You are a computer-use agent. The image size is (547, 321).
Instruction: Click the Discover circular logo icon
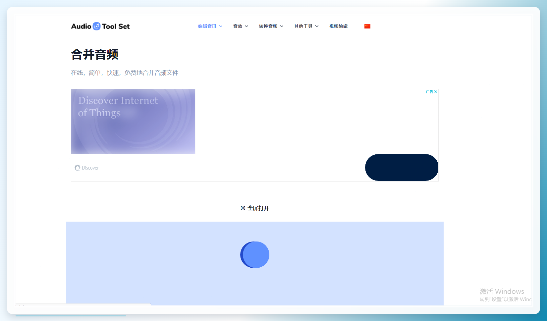coord(78,168)
